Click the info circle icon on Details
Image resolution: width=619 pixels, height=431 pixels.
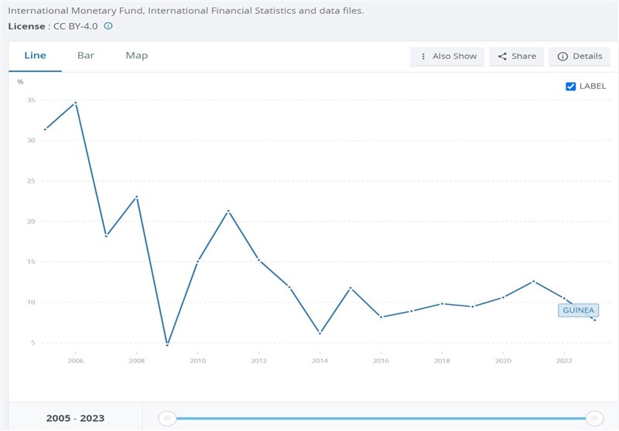pos(563,56)
